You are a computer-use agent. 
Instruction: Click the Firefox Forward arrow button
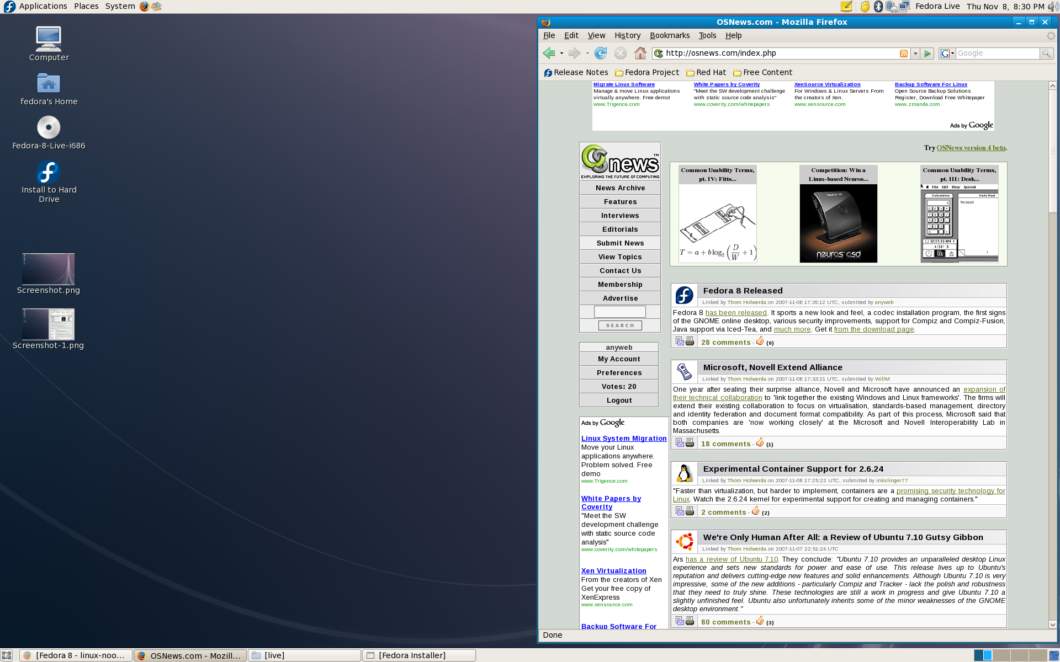(x=574, y=53)
